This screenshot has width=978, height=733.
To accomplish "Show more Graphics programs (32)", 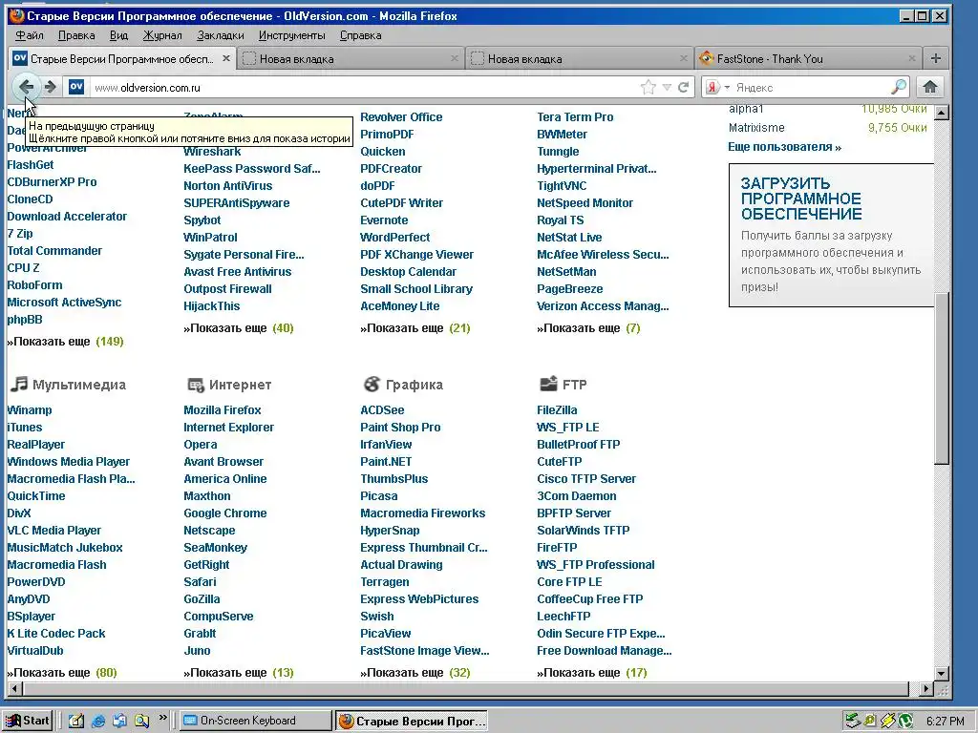I will [x=415, y=673].
